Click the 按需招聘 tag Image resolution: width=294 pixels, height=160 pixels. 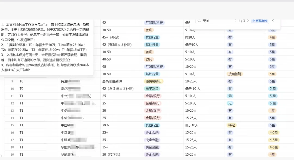click(235, 74)
